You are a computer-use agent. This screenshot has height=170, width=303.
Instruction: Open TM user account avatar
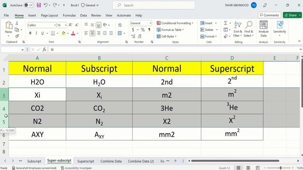[x=254, y=5]
